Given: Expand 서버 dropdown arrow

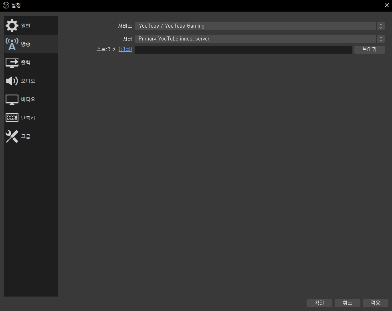Looking at the screenshot, I should click(x=380, y=39).
